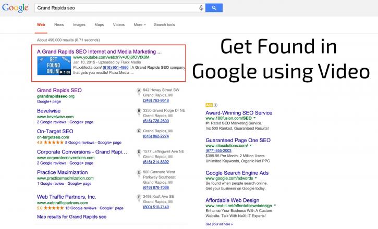
Task: Open the On-Target SEO result
Action: [55, 131]
